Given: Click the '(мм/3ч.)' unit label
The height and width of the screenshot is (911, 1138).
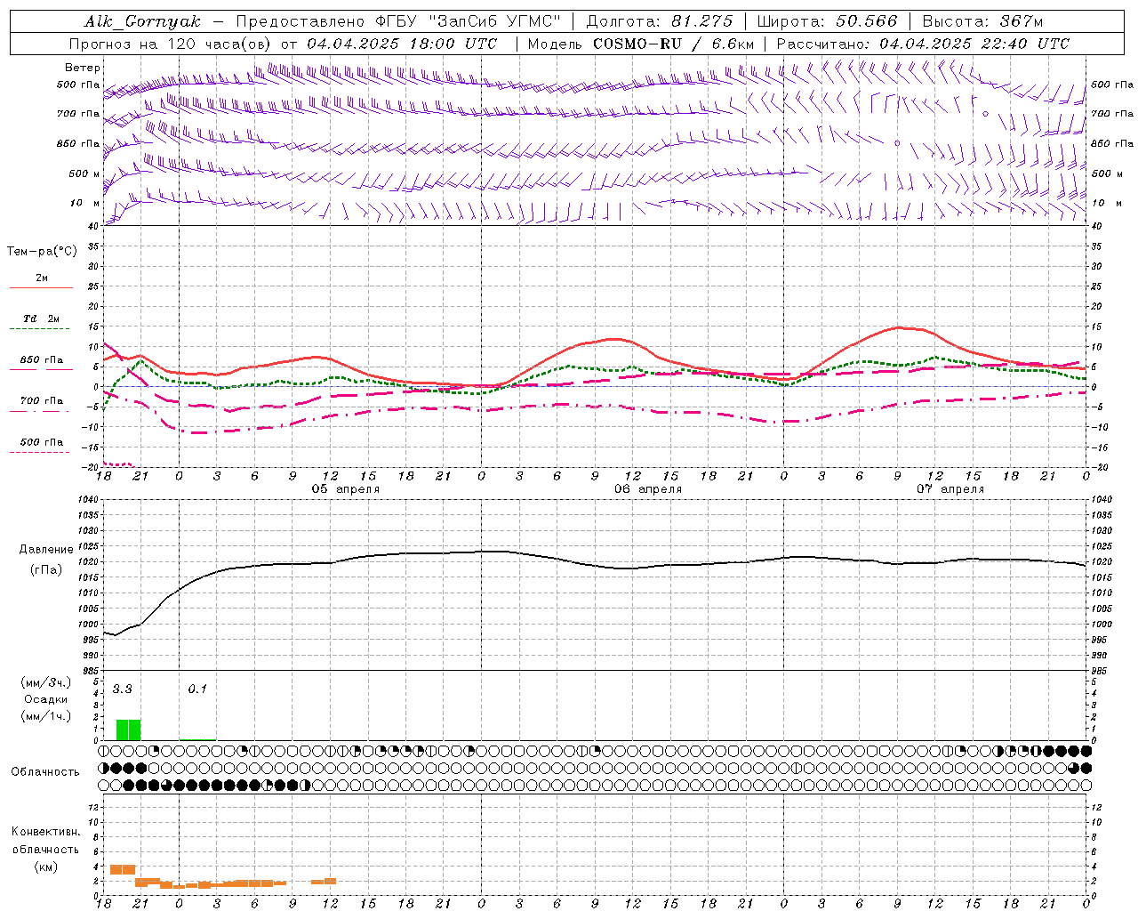Looking at the screenshot, I should [x=45, y=682].
